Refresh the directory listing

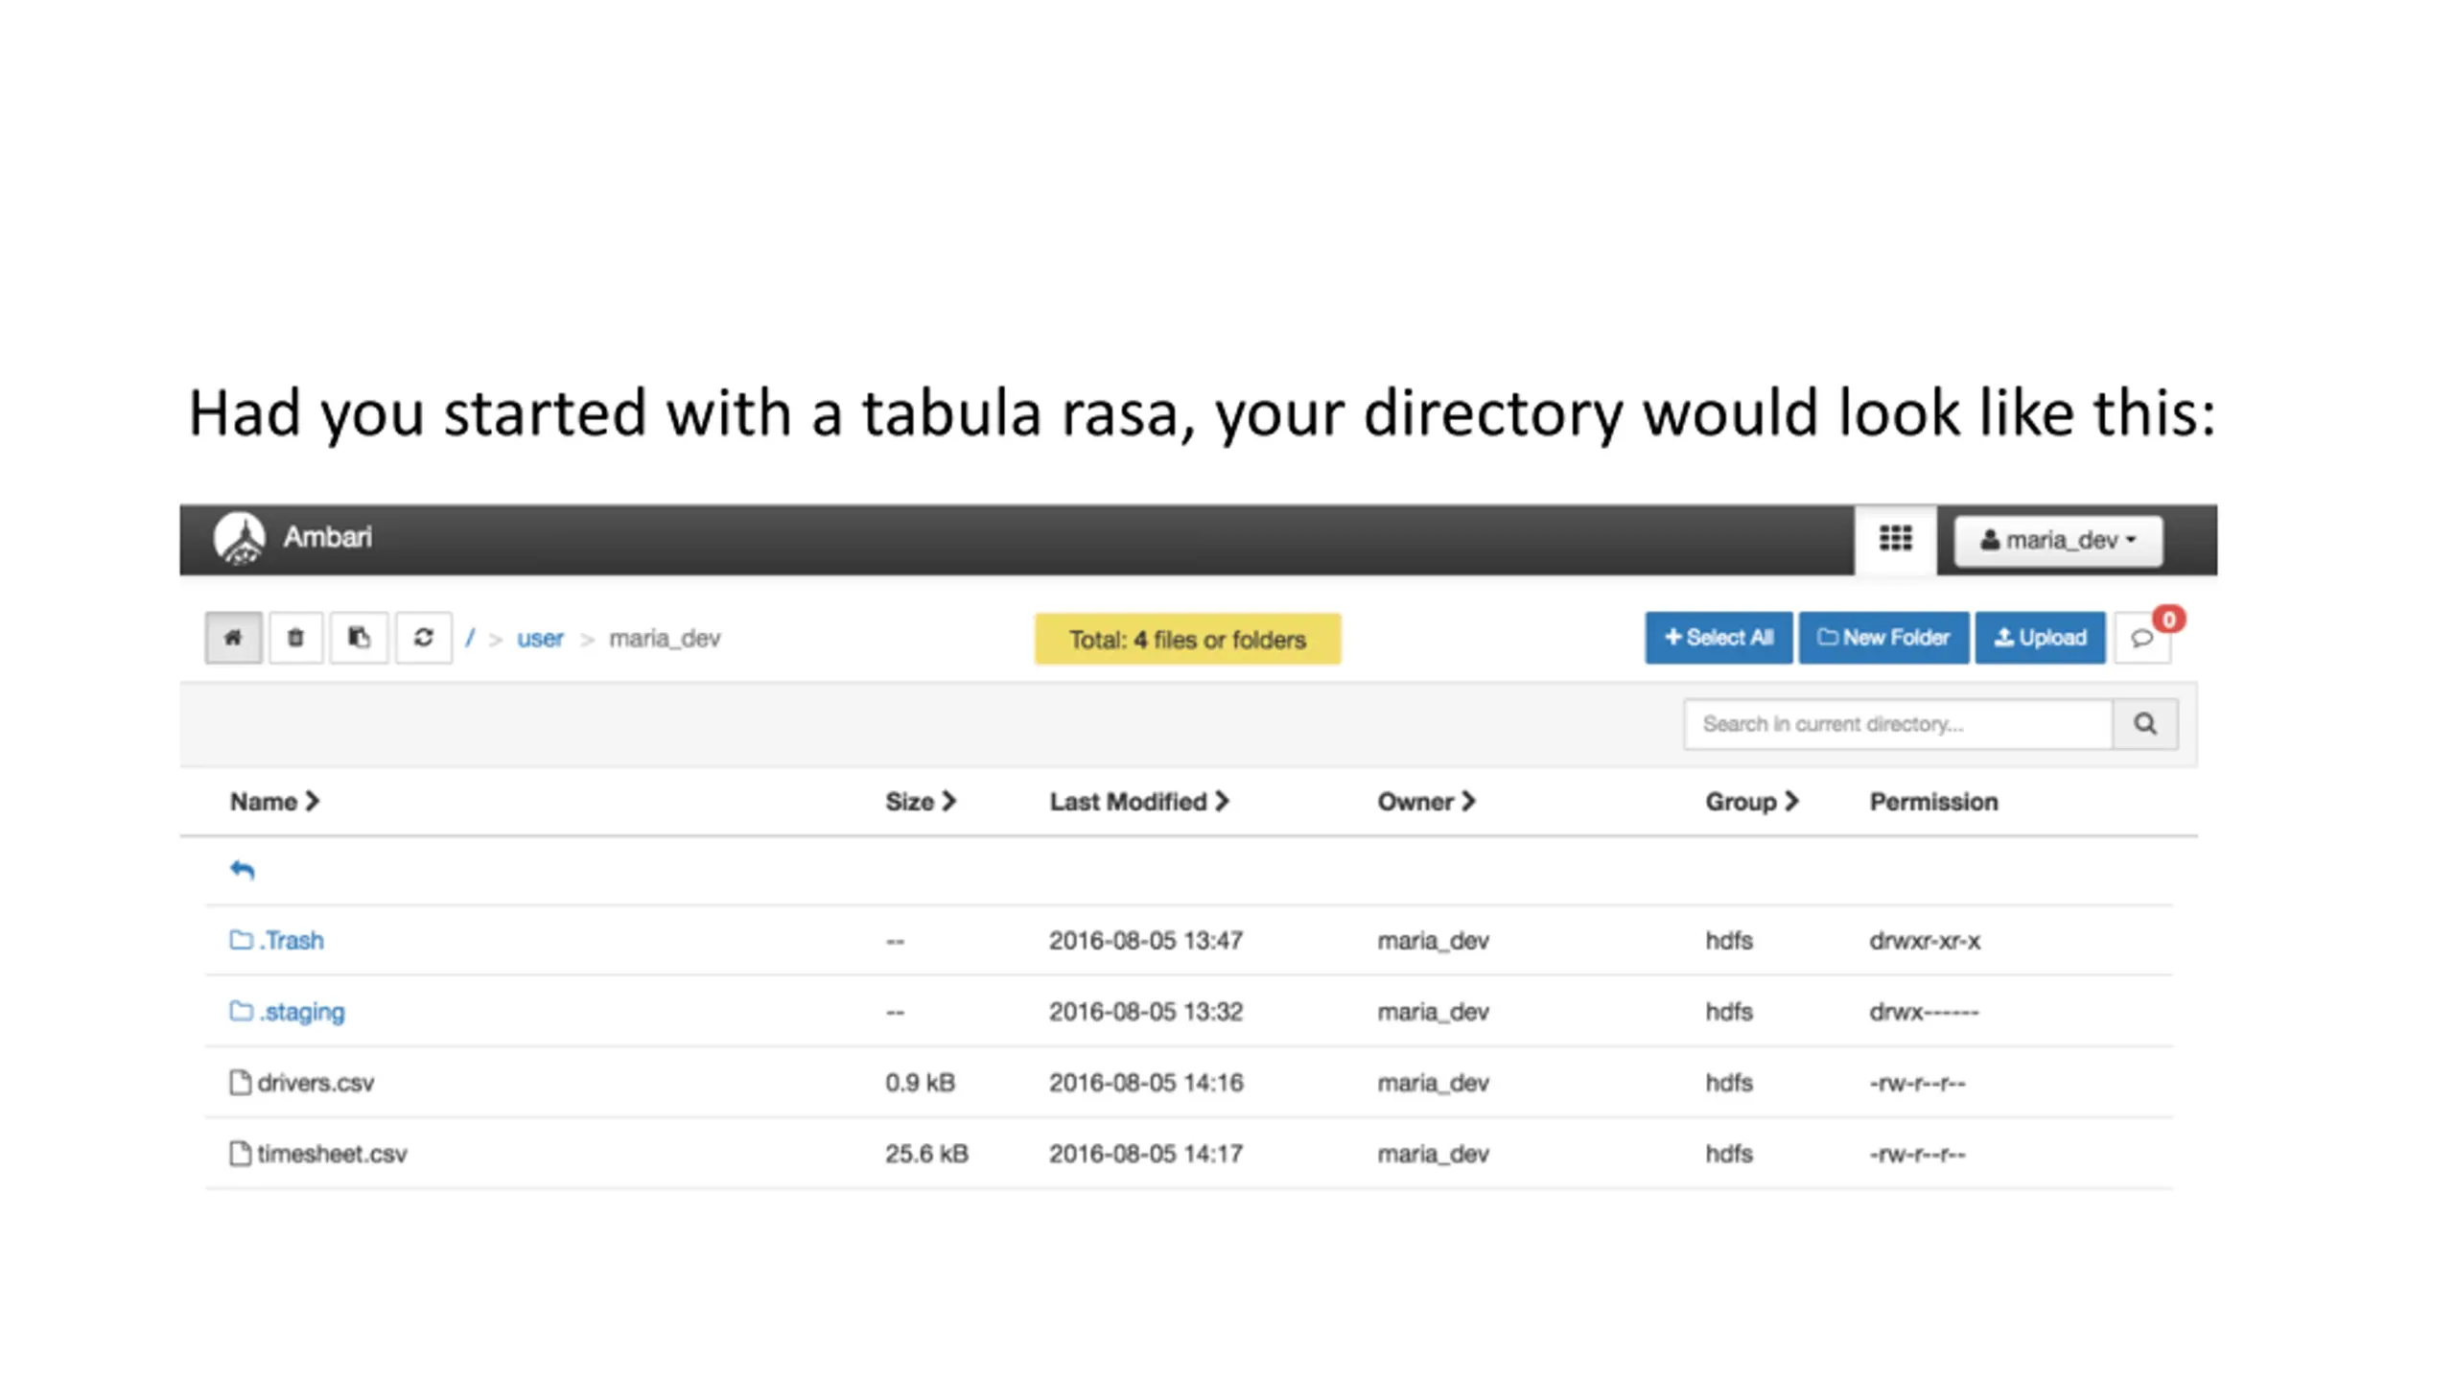click(423, 638)
